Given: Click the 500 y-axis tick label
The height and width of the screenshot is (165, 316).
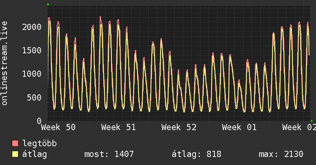Looking at the screenshot, I should point(34,97).
